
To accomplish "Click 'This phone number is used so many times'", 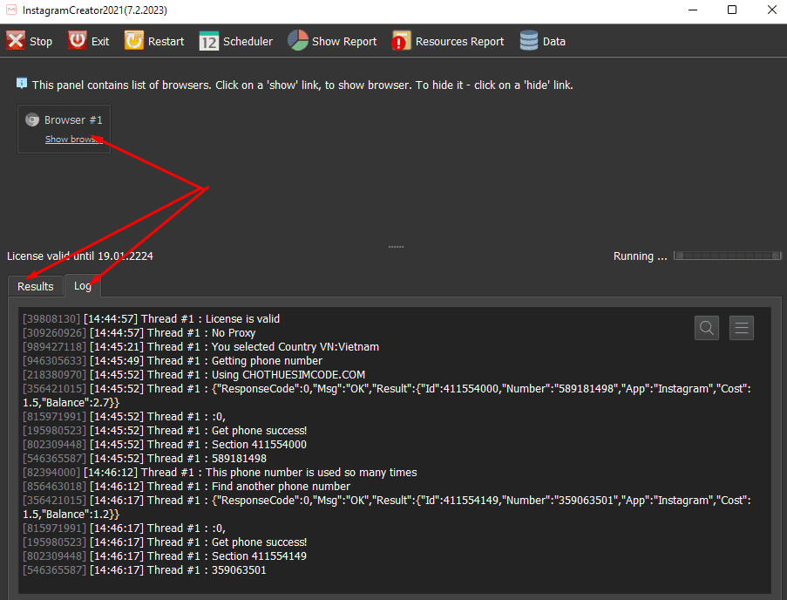I will (220, 473).
